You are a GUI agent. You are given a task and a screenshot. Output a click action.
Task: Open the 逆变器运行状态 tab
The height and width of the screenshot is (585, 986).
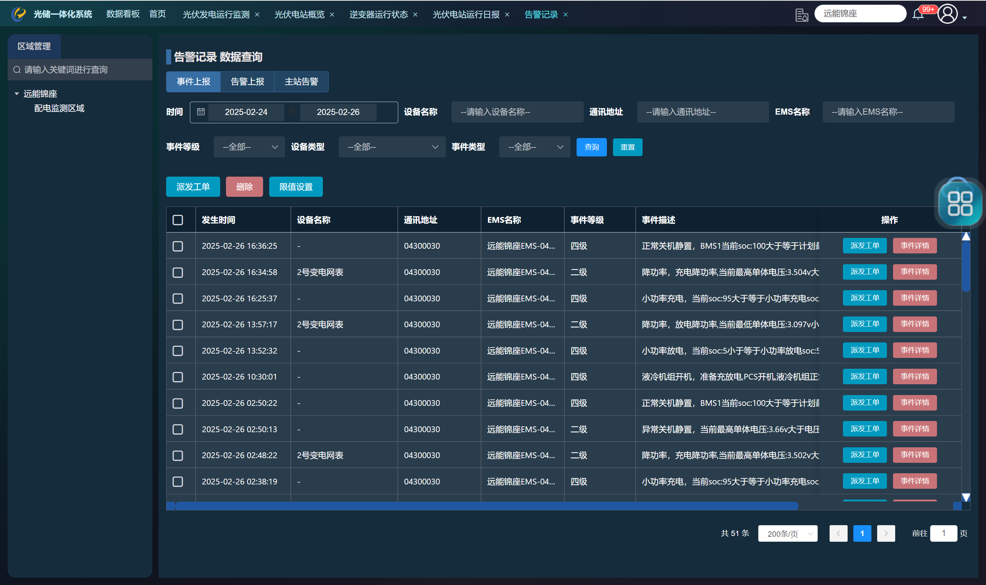[378, 14]
